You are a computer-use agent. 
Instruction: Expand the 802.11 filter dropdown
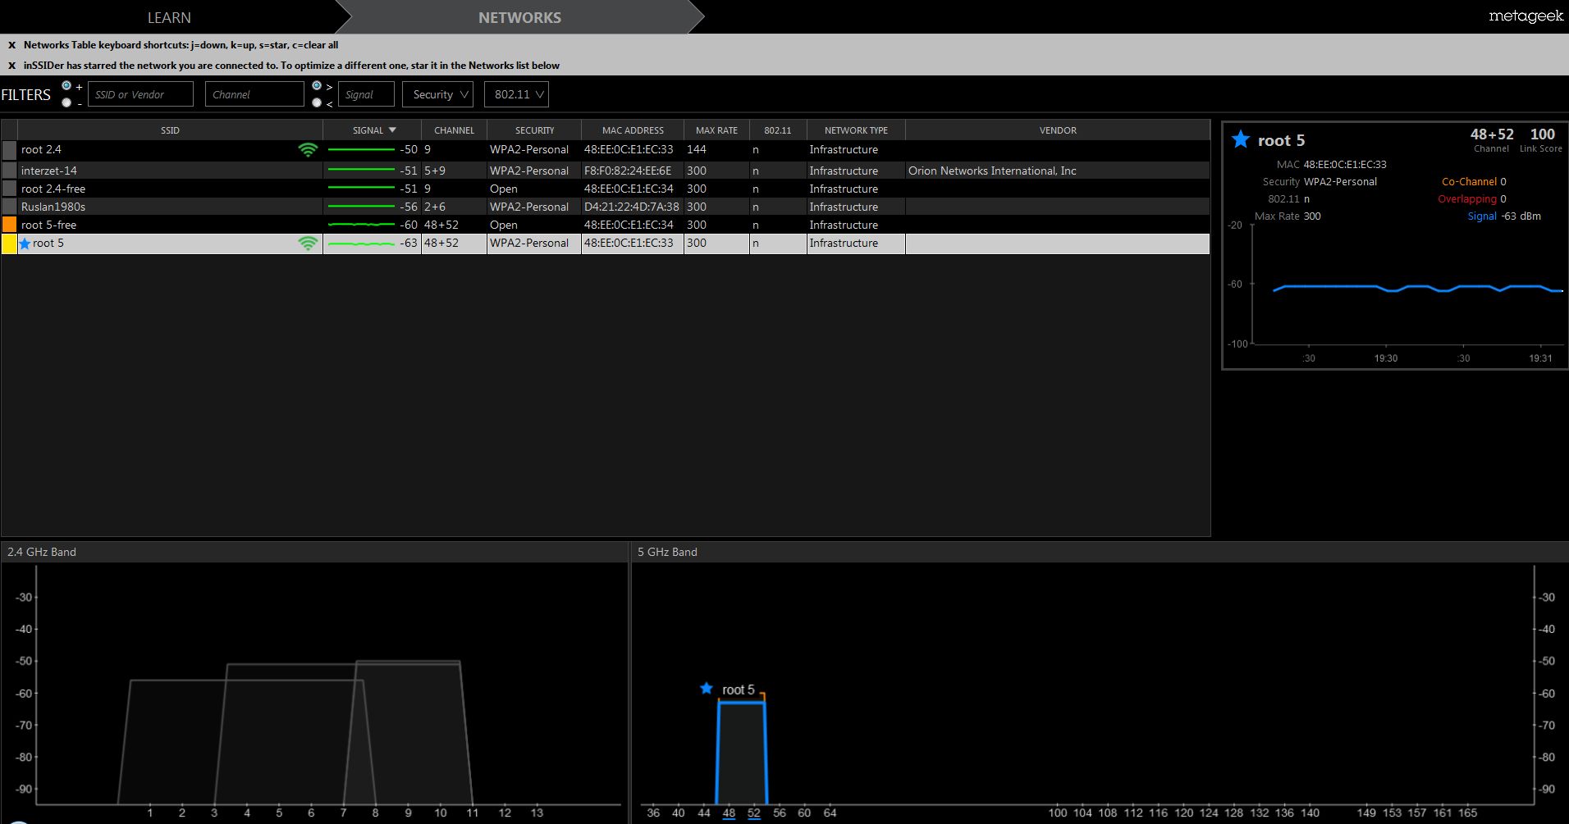(x=516, y=94)
